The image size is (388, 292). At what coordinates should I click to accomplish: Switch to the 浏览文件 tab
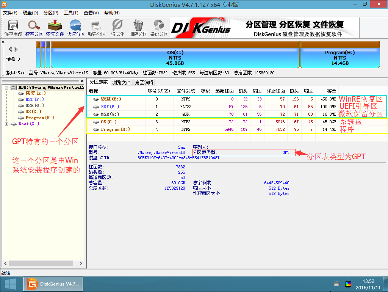pos(121,82)
